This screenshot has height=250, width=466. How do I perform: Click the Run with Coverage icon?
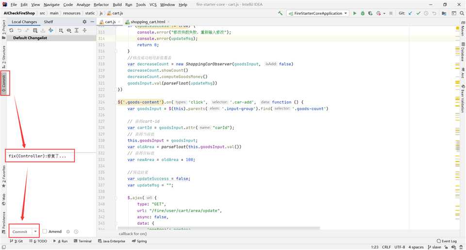pyautogui.click(x=370, y=13)
